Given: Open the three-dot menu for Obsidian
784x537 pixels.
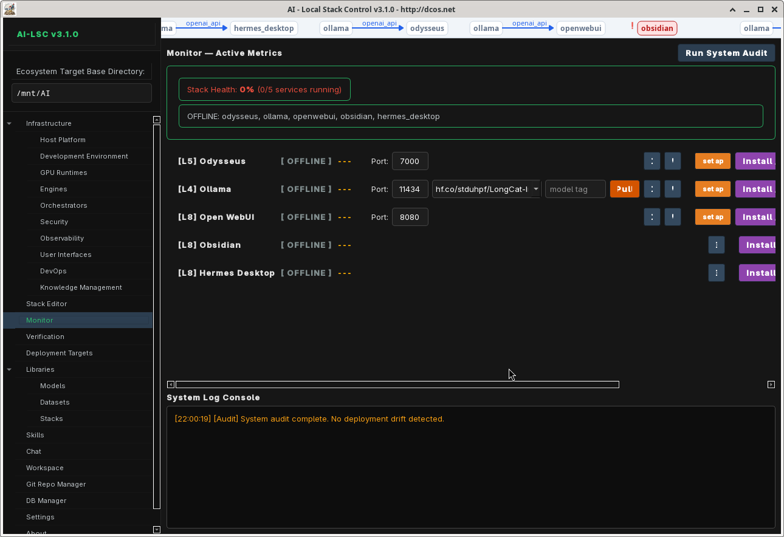Looking at the screenshot, I should pyautogui.click(x=717, y=245).
